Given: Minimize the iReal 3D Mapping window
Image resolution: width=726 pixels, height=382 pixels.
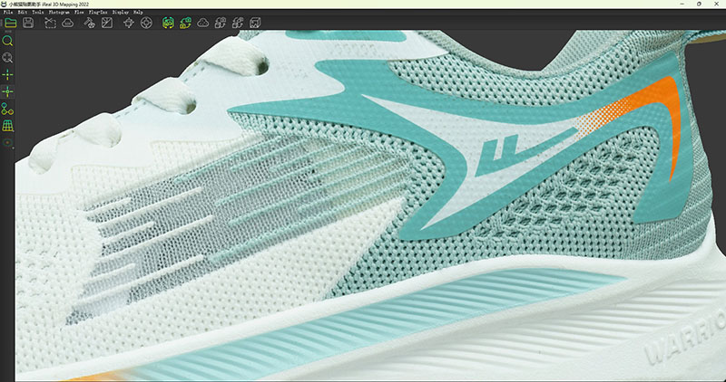Looking at the screenshot, I should pyautogui.click(x=682, y=4).
